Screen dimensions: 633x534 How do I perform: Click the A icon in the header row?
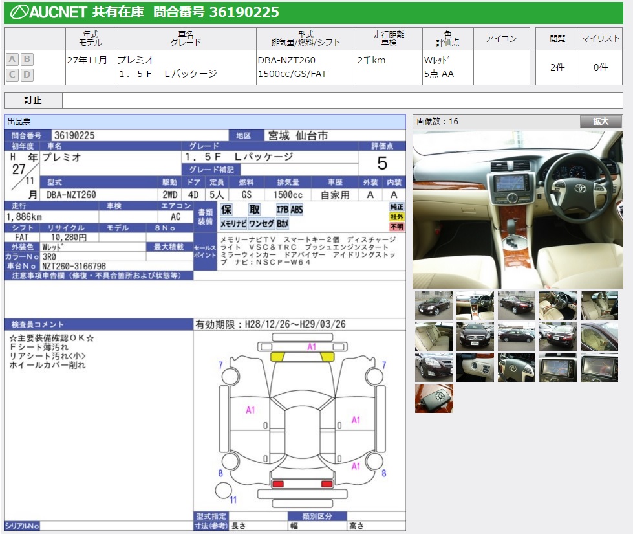(x=12, y=60)
